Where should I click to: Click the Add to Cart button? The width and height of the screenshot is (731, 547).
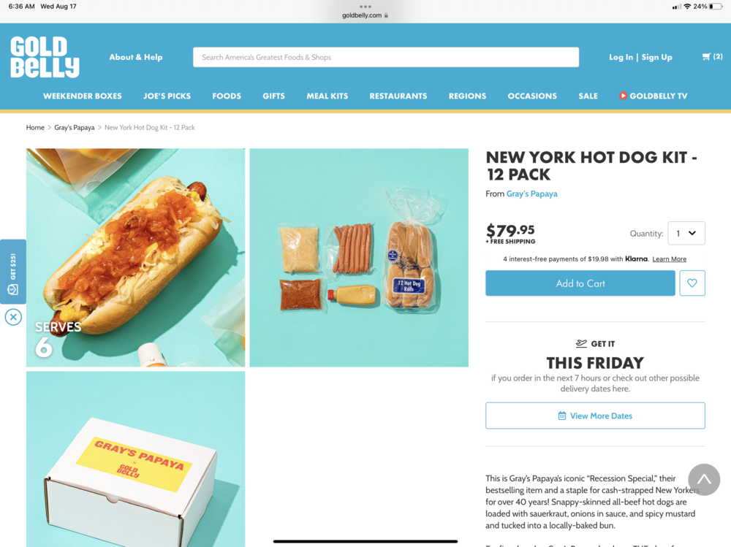coord(580,283)
